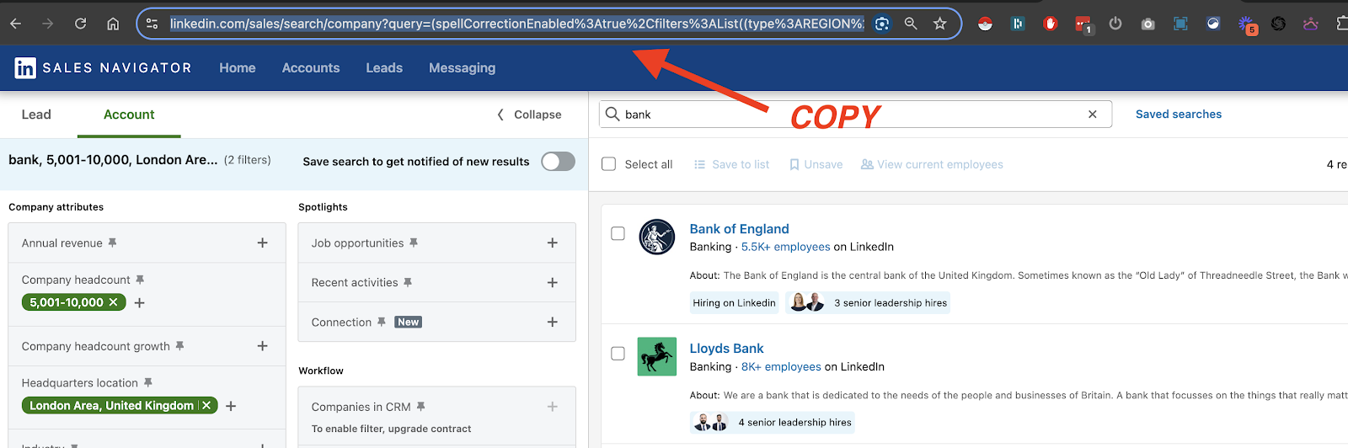Expand the Job opportunities filter
Image resolution: width=1348 pixels, height=448 pixels.
[x=553, y=243]
